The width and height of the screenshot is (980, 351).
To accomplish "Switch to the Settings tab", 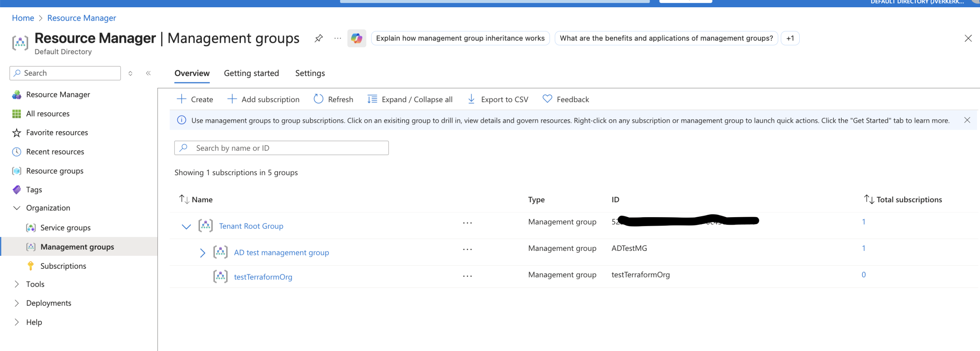I will (x=310, y=73).
